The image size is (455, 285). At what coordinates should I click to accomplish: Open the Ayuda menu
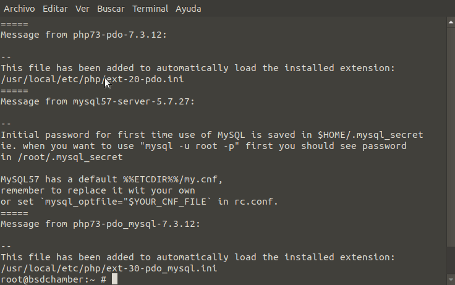tap(189, 9)
